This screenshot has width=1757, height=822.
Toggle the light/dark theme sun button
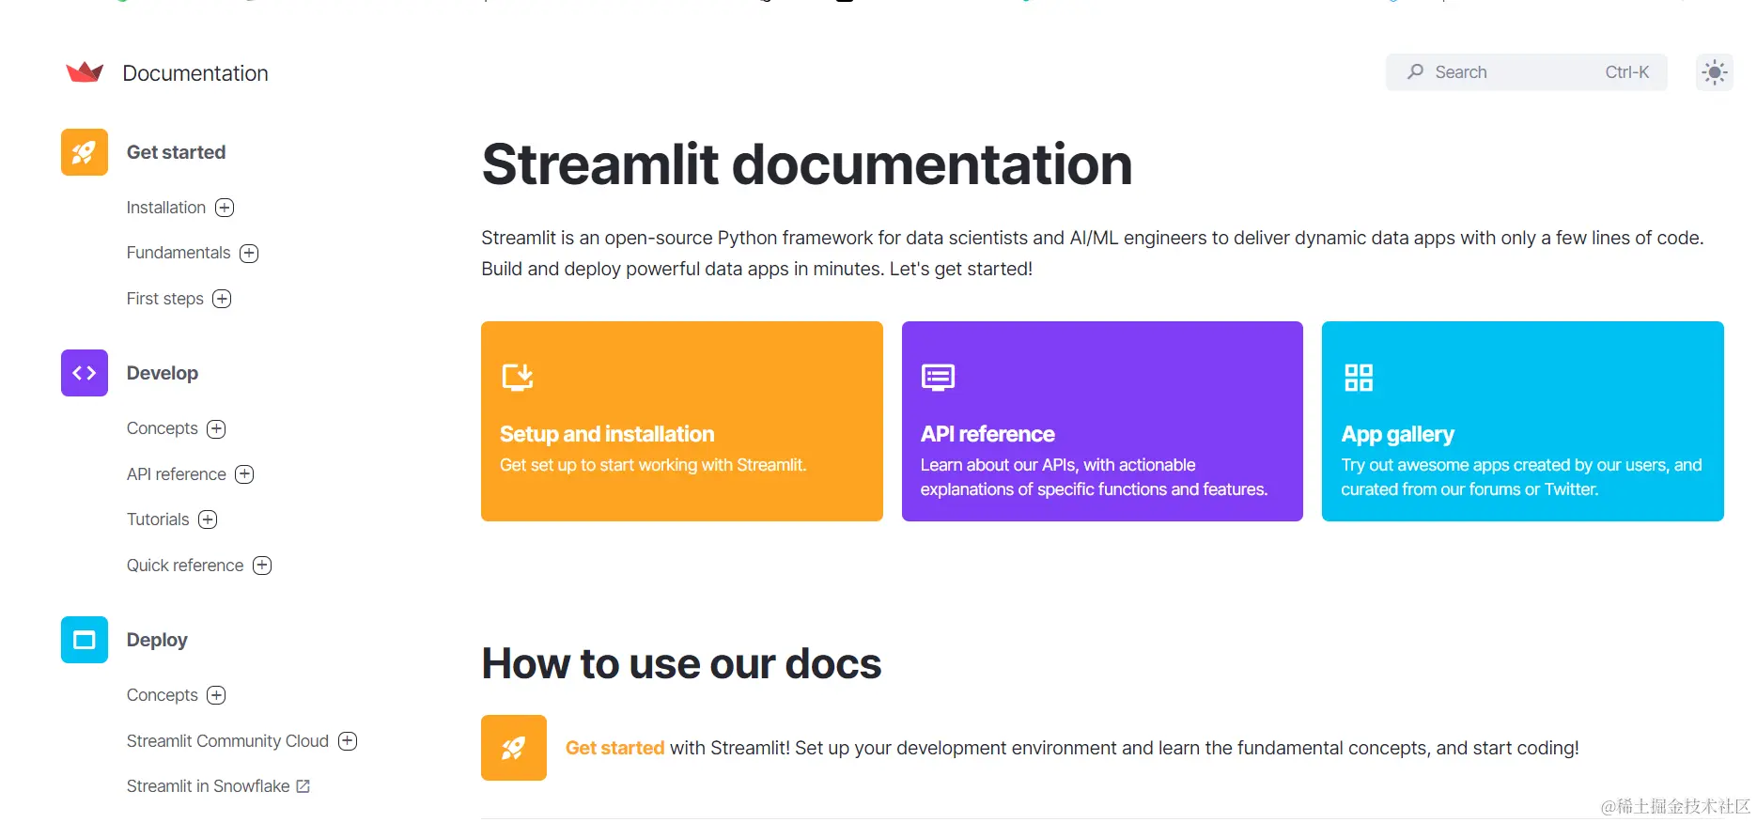tap(1715, 72)
